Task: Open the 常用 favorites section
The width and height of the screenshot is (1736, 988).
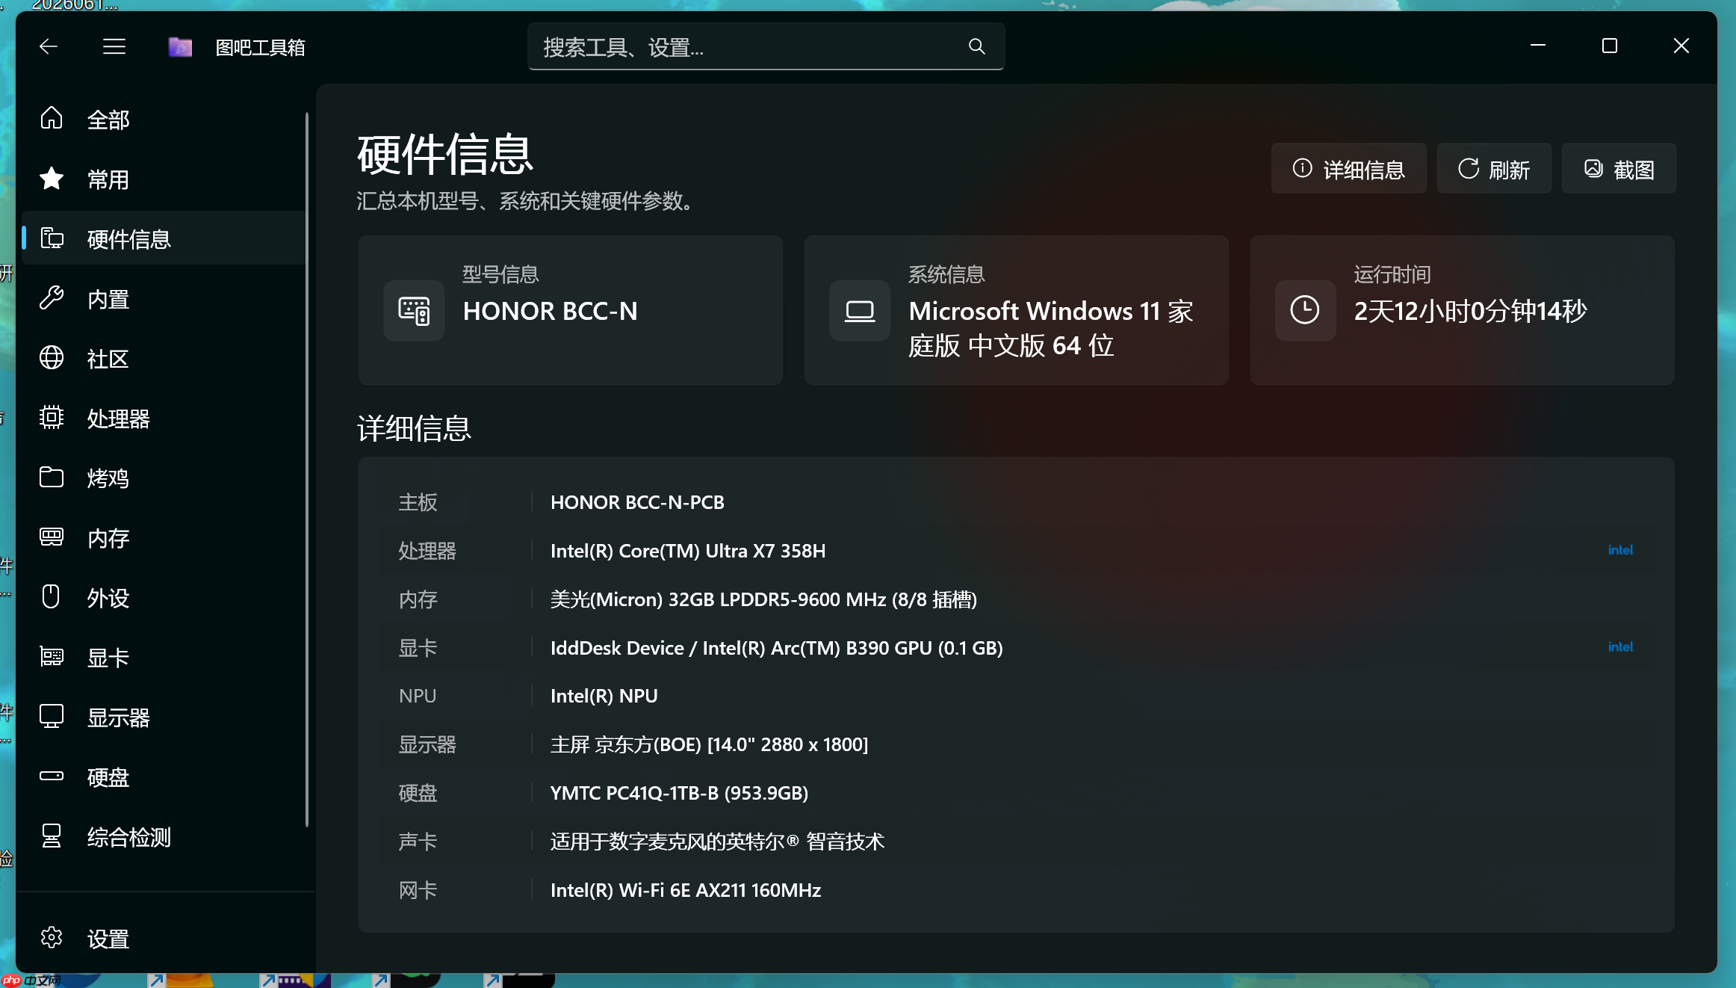Action: coord(164,179)
